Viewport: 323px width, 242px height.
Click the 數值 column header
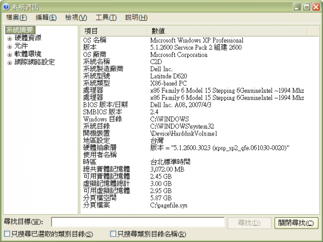tap(227, 31)
